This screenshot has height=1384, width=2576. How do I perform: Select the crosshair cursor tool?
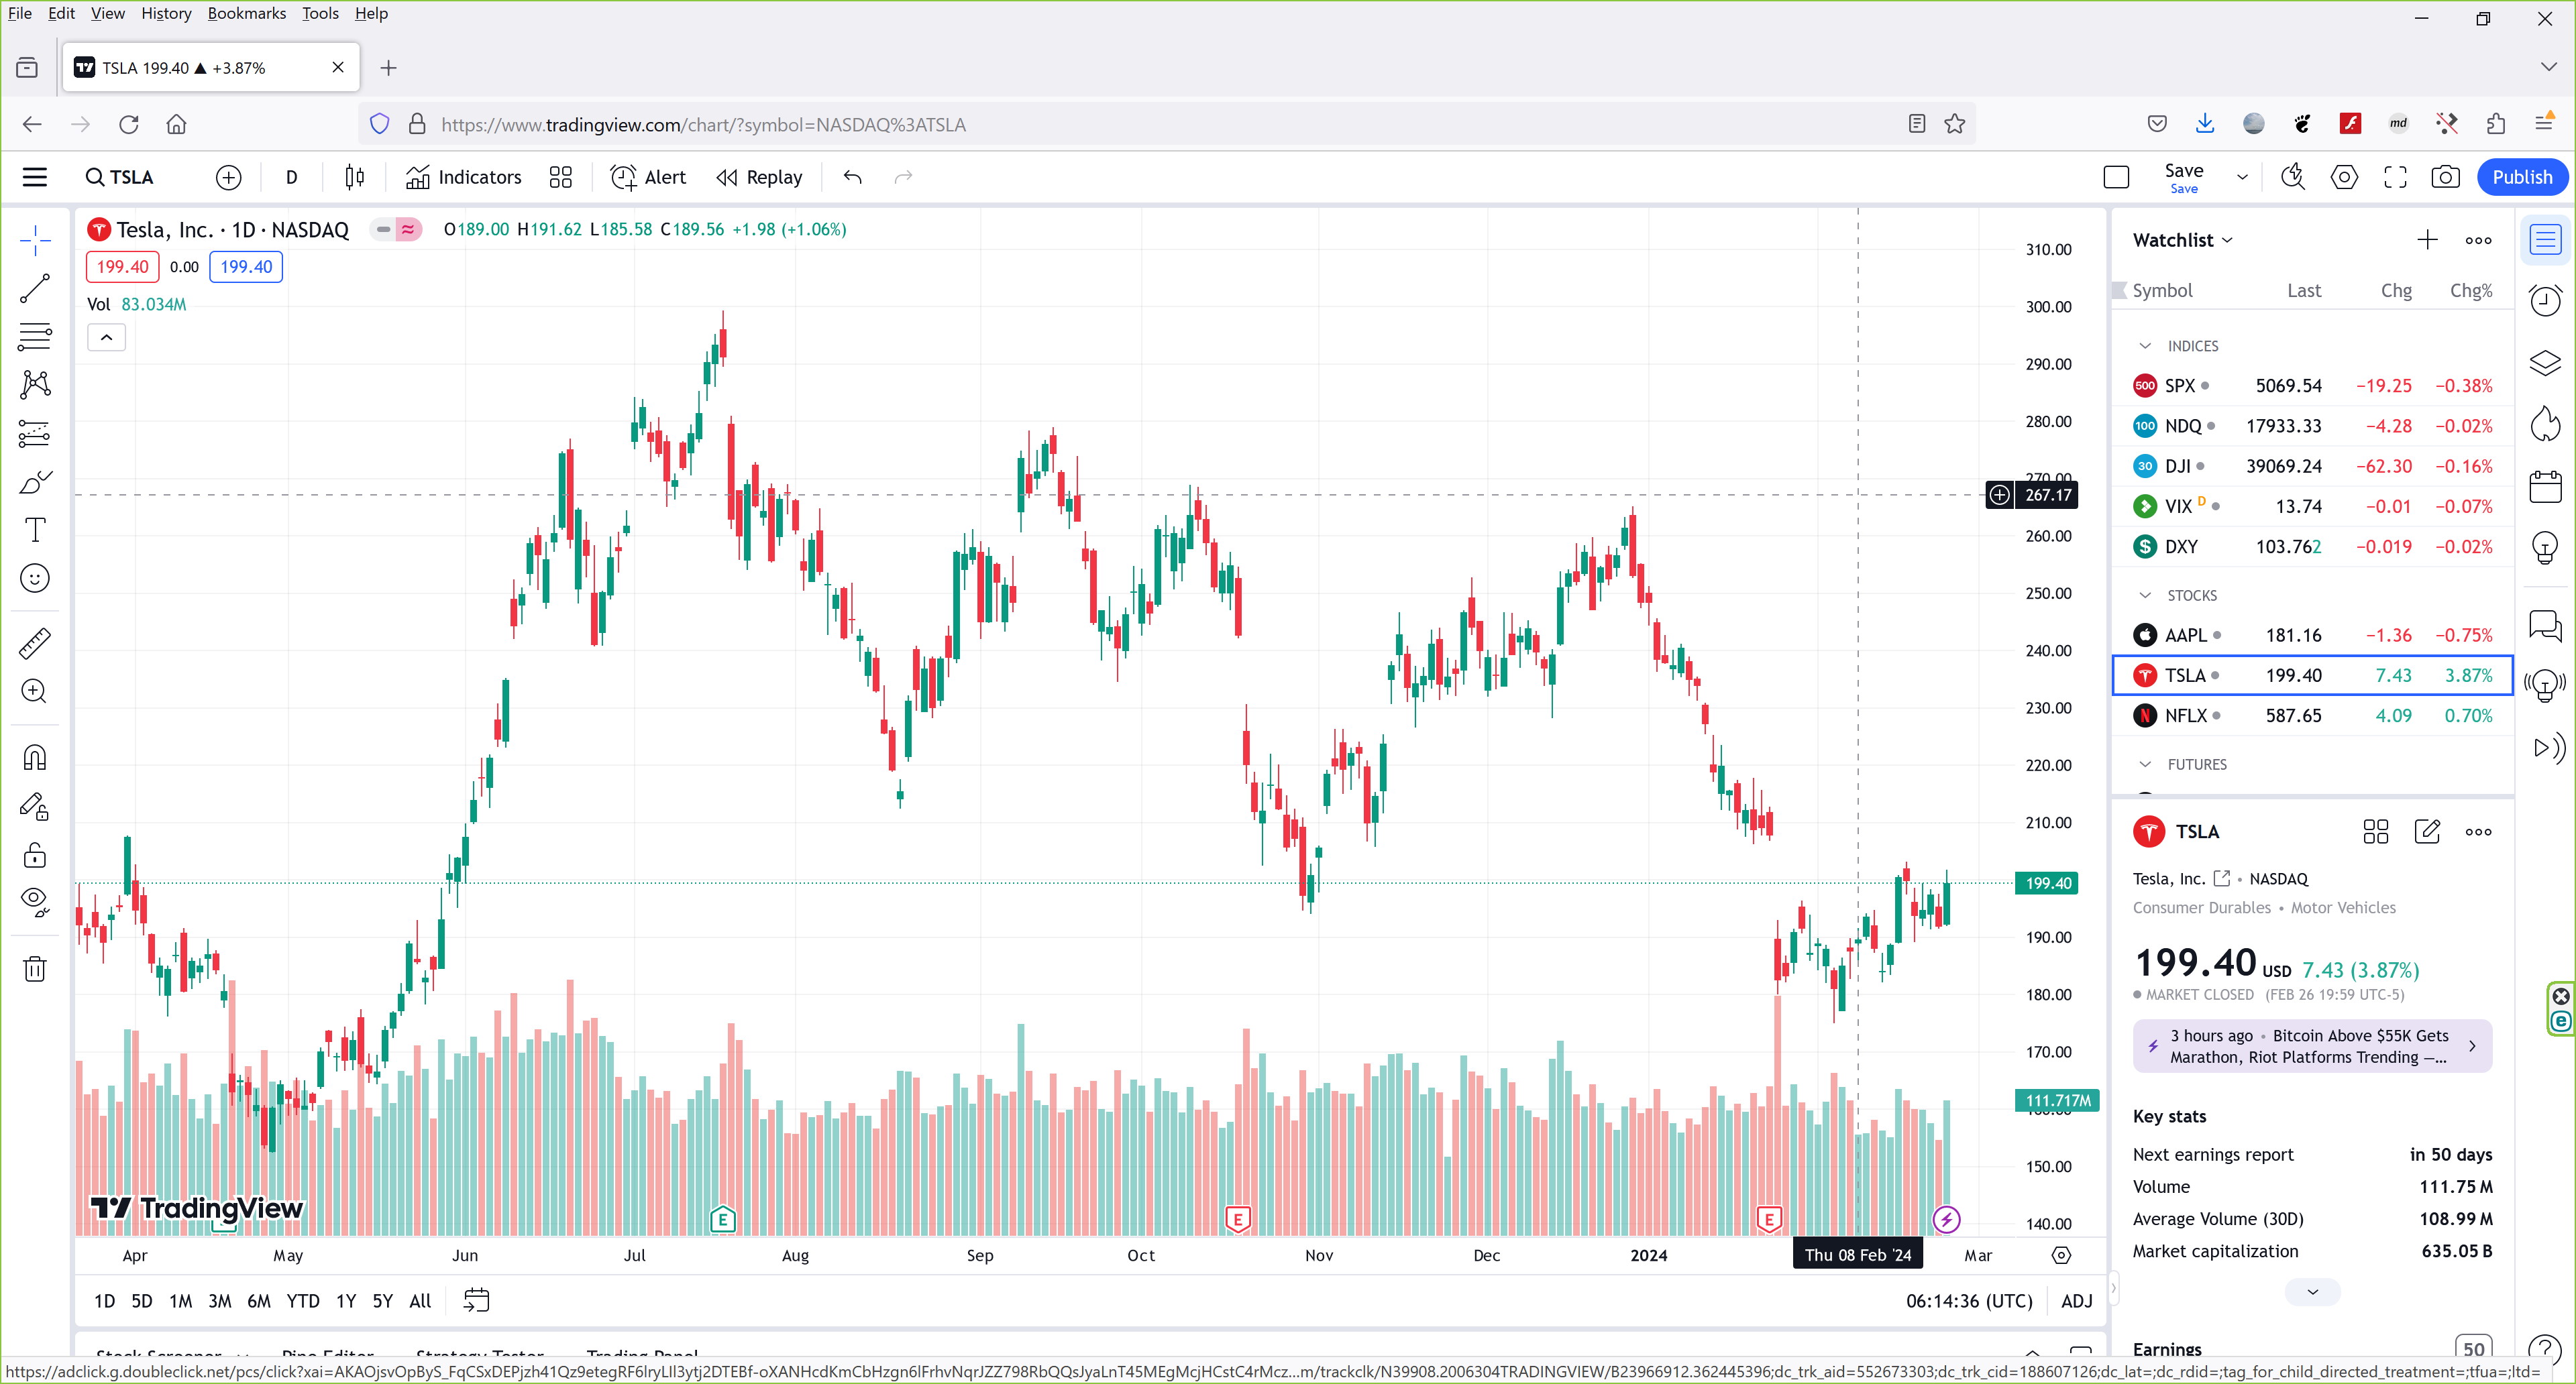(x=35, y=240)
